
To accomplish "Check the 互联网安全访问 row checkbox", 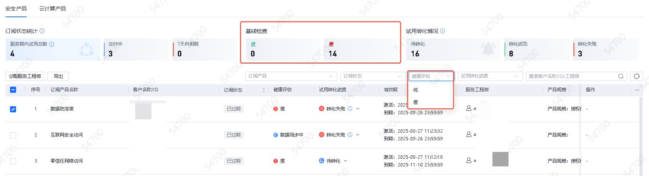I will coord(13,135).
